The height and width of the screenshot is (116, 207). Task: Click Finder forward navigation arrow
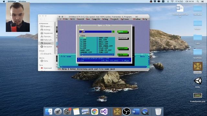45,19
